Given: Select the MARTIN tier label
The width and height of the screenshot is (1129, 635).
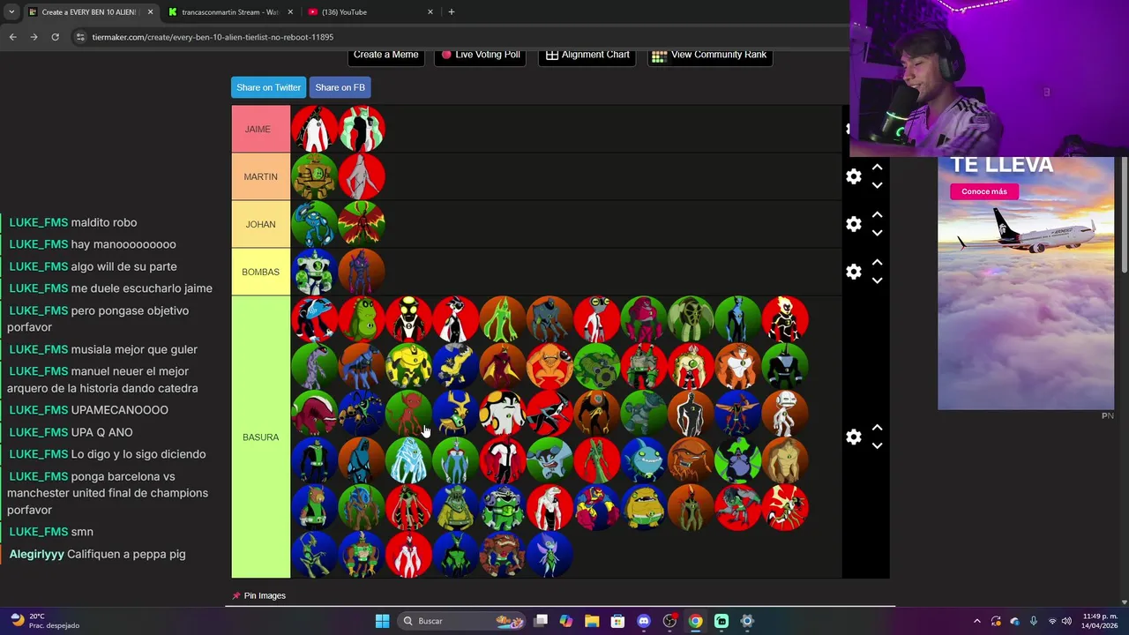Looking at the screenshot, I should 260,176.
